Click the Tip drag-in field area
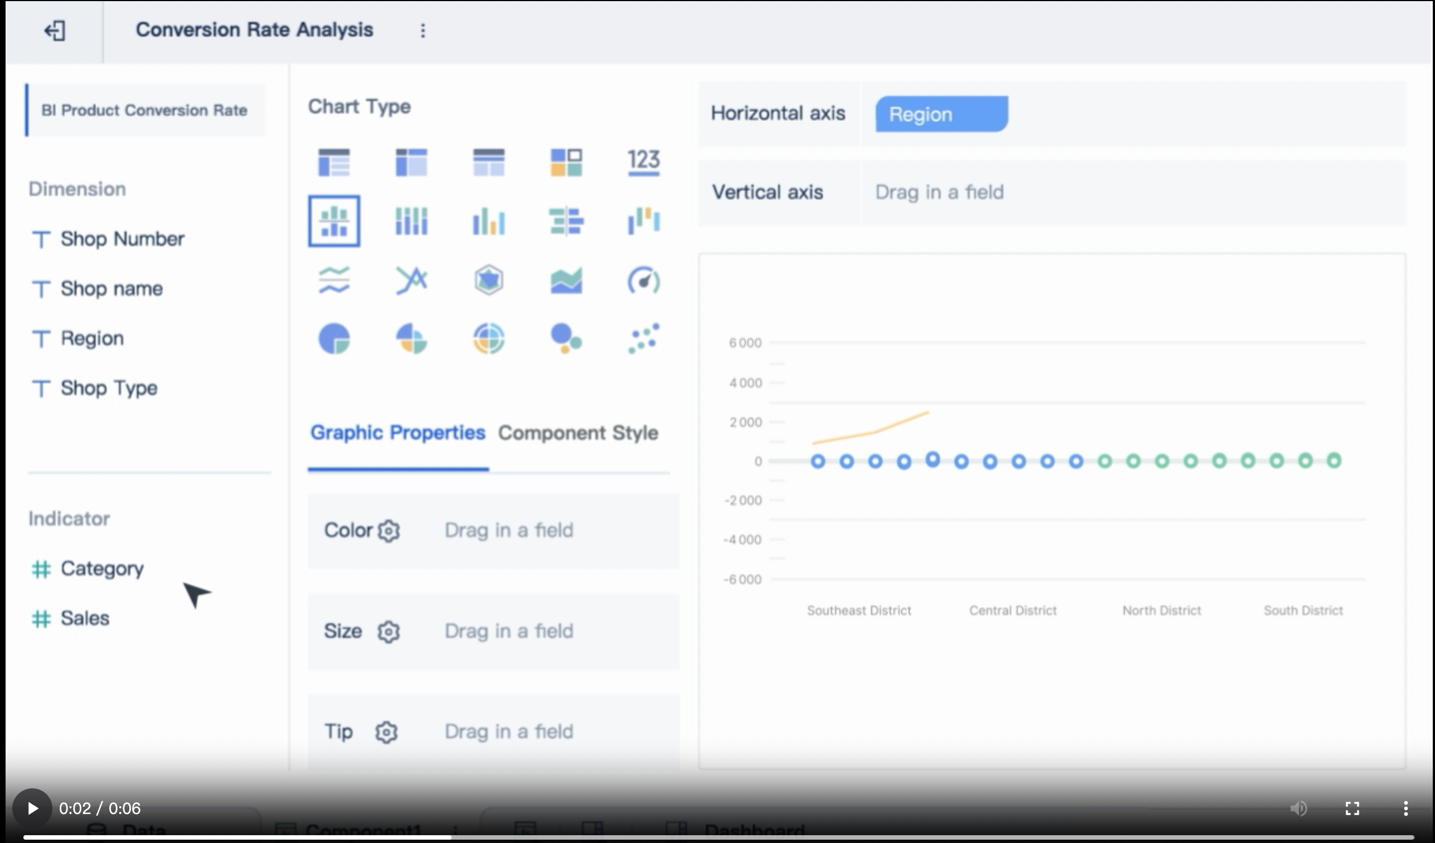 click(x=509, y=731)
